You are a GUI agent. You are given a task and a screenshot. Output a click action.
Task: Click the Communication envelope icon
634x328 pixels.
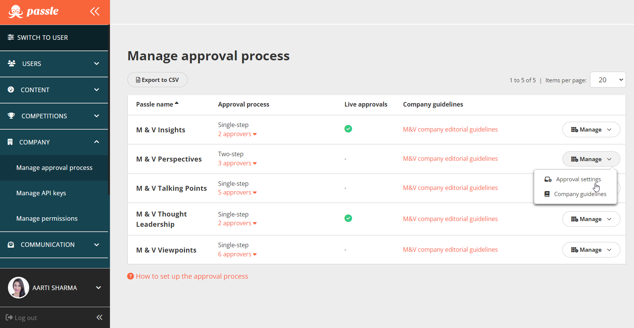(x=11, y=245)
